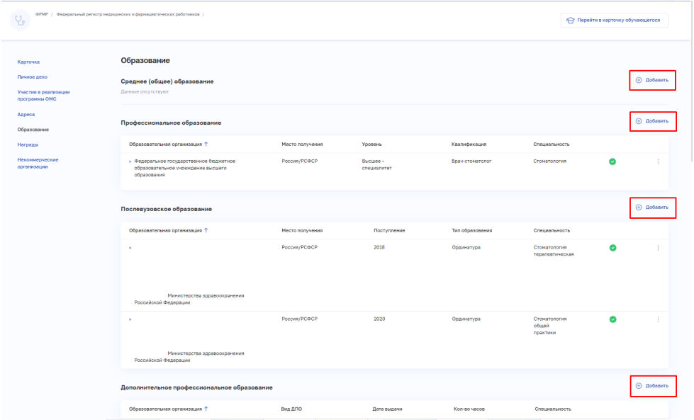The width and height of the screenshot is (694, 420).
Task: Sort Профессиональное образование by organization arrow
Action: pyautogui.click(x=206, y=144)
